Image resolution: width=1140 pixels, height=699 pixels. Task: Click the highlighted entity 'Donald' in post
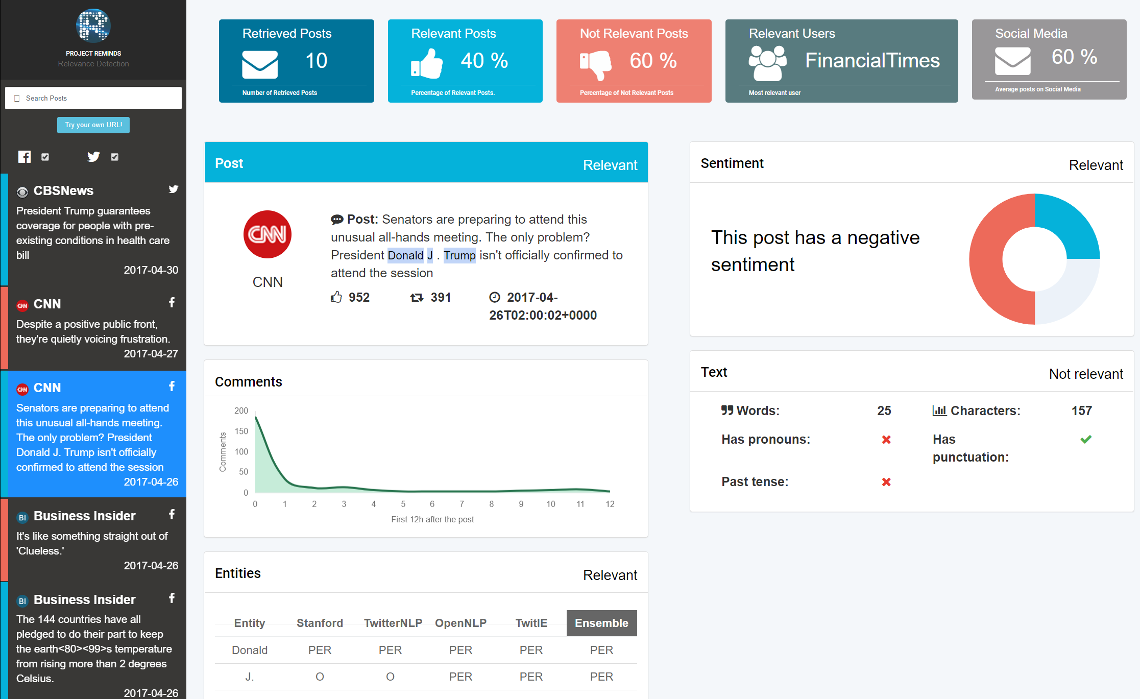405,255
